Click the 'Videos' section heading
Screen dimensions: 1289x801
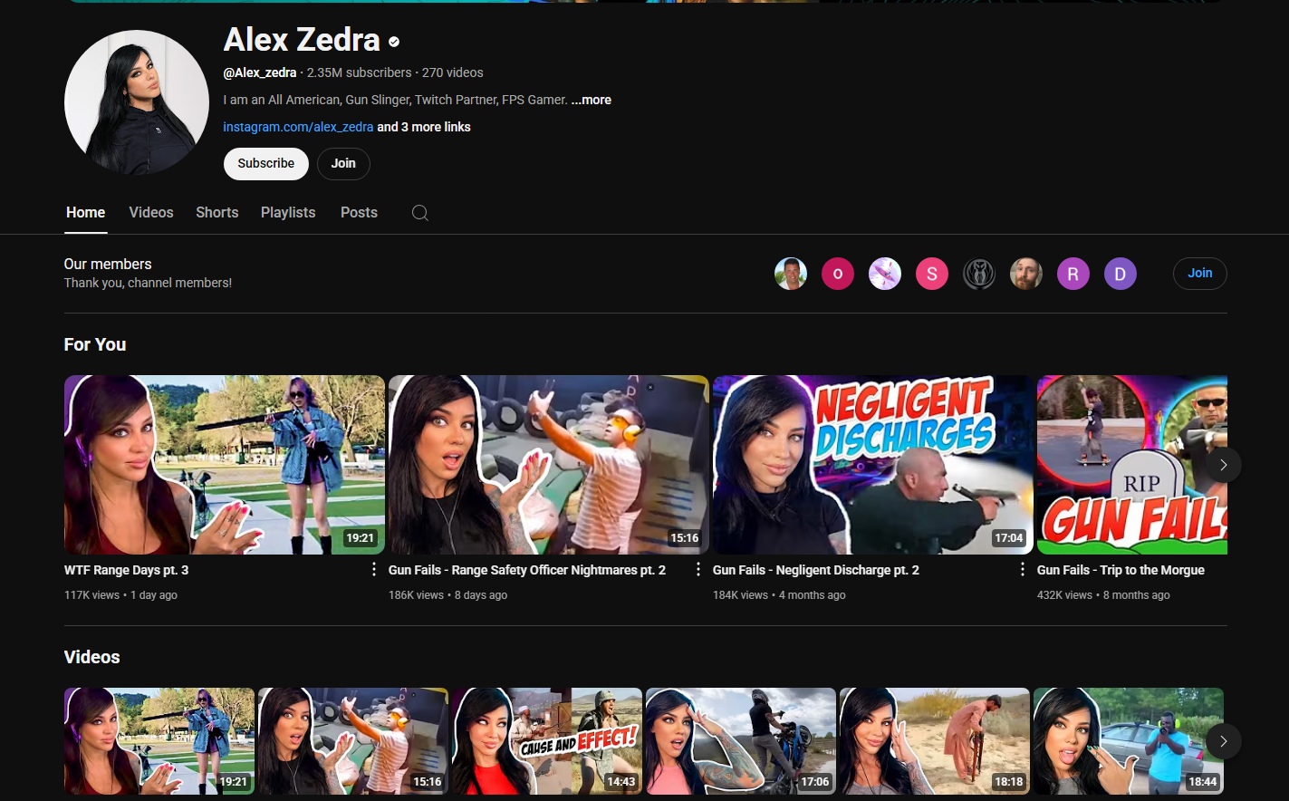tap(92, 658)
